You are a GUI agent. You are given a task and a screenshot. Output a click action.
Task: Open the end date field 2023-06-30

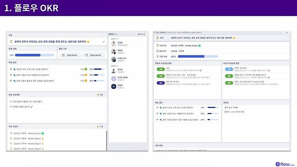pos(94,55)
